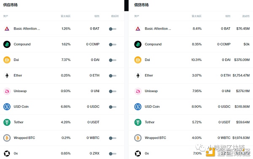Open Compound row in borrow market
Screen dimensions: 253x159
click(191, 44)
